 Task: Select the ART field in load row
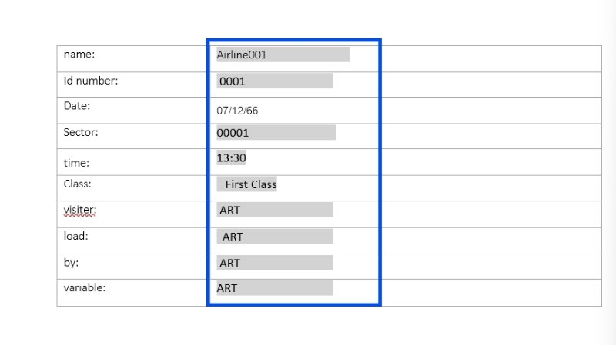click(x=274, y=237)
